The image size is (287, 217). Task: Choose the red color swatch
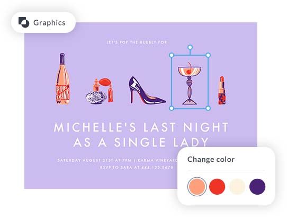[217, 187]
